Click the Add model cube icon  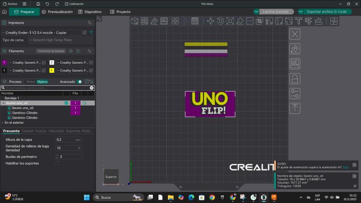click(x=134, y=21)
